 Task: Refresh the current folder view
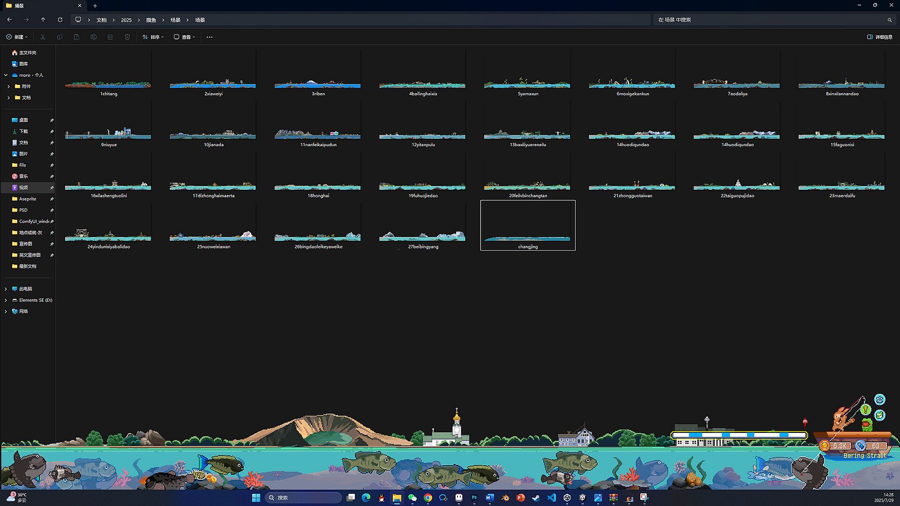click(x=60, y=20)
